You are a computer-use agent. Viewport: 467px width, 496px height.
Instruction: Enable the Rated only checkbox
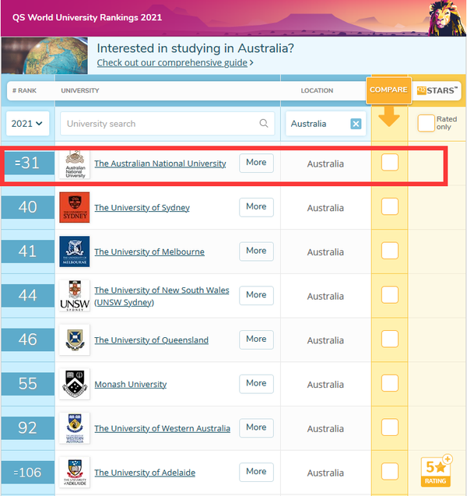[x=426, y=123]
